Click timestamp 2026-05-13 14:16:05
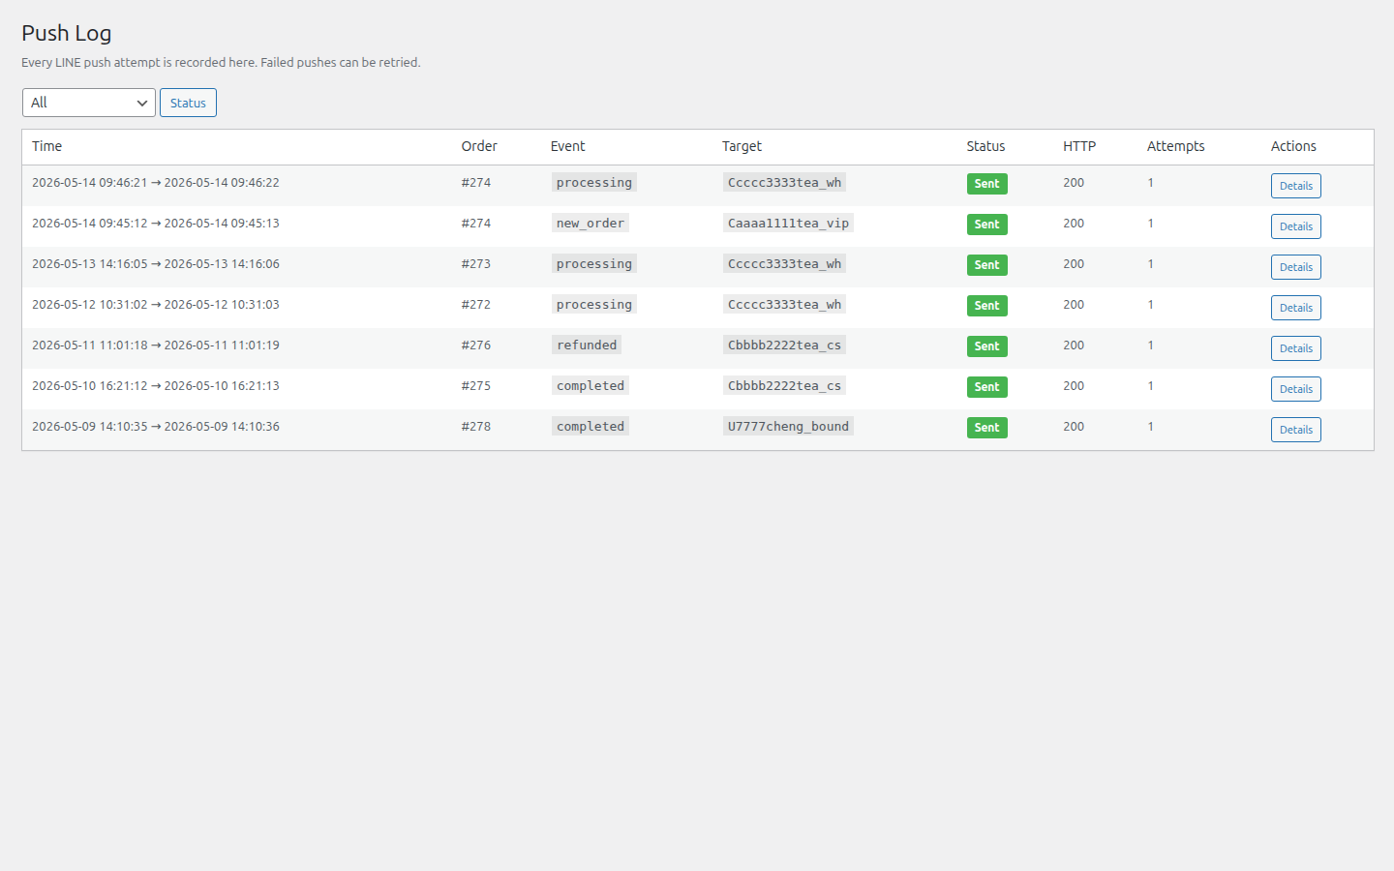The height and width of the screenshot is (871, 1394). pos(90,263)
